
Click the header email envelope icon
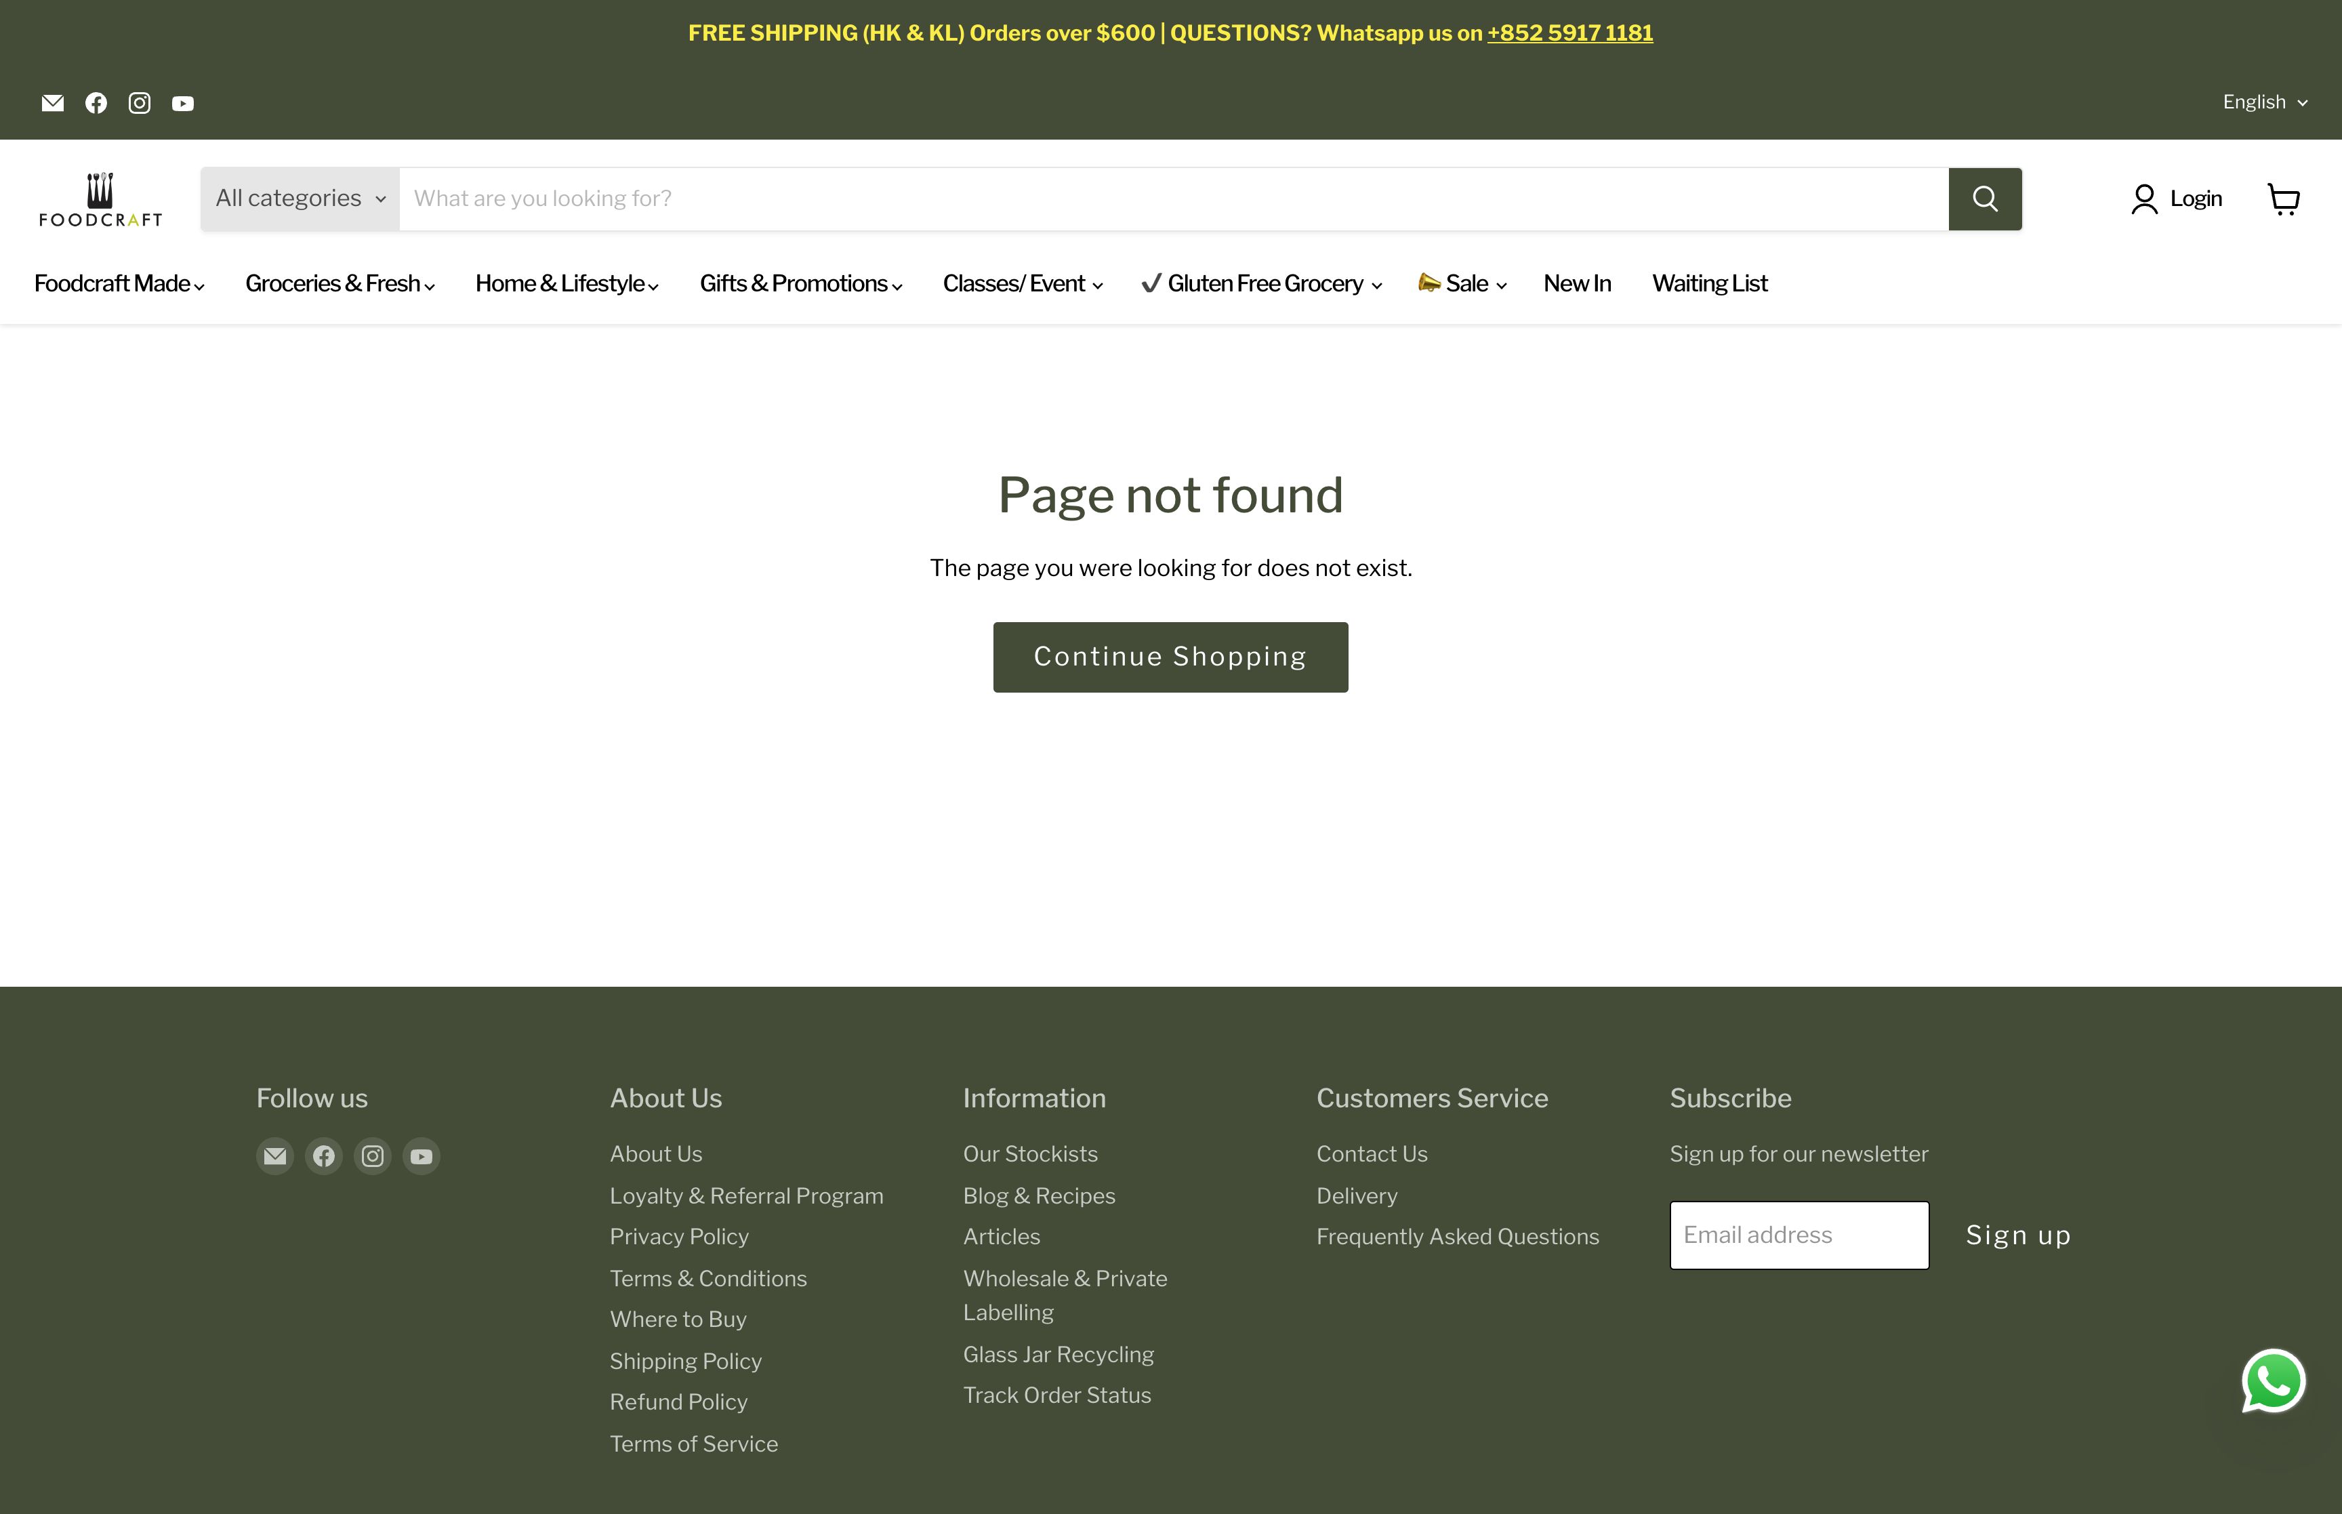[53, 103]
